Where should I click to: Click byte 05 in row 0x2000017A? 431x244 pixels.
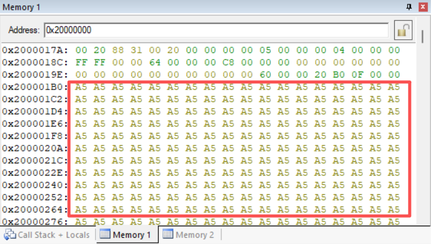click(x=265, y=50)
